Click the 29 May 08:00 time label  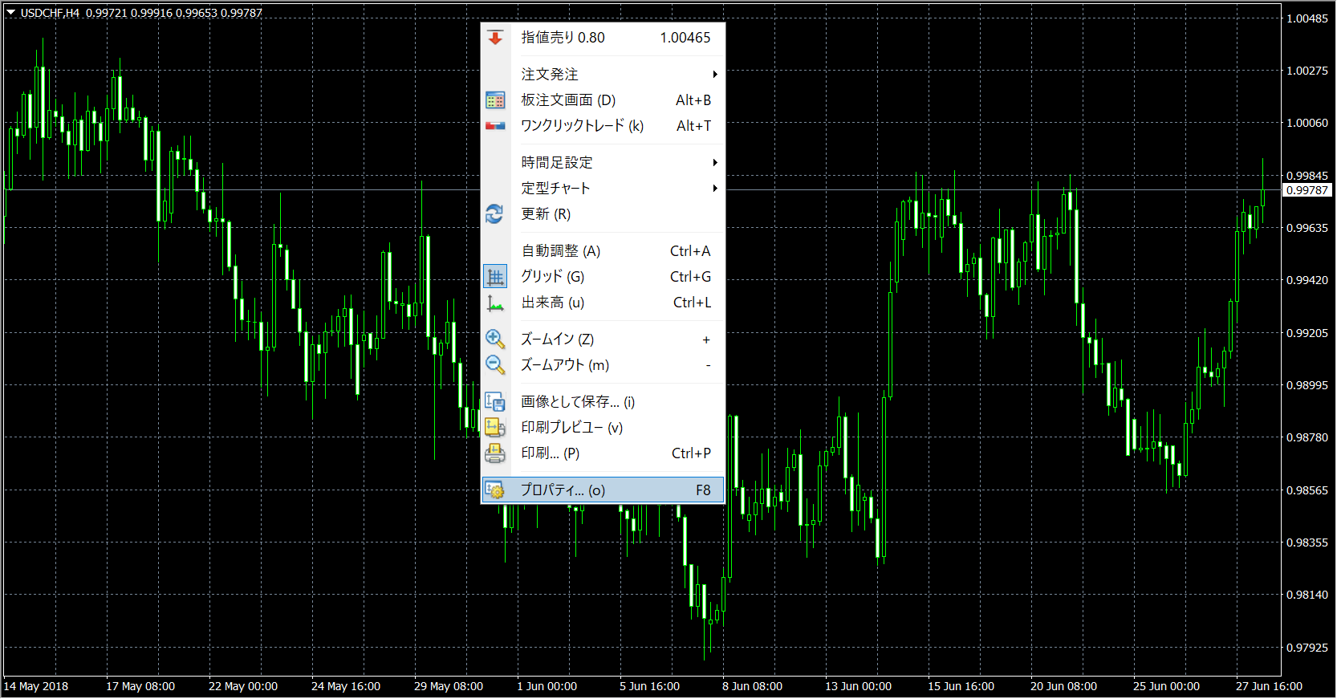(449, 686)
